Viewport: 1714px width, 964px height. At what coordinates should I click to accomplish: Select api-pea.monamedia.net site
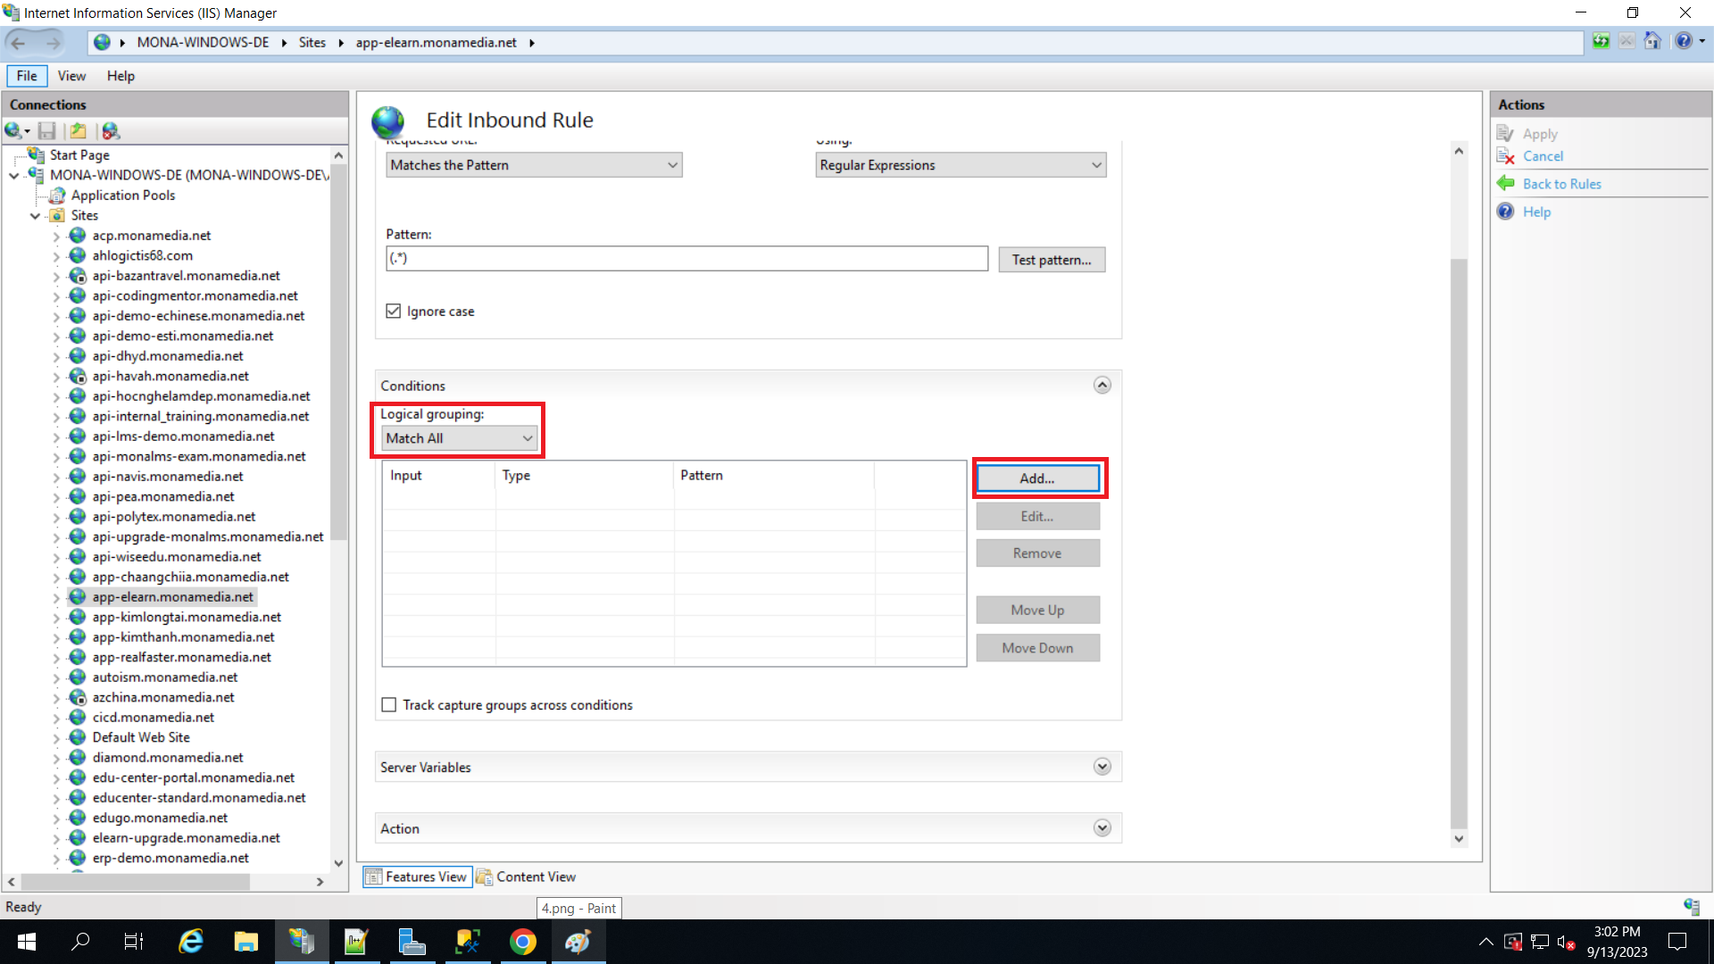pyautogui.click(x=163, y=496)
